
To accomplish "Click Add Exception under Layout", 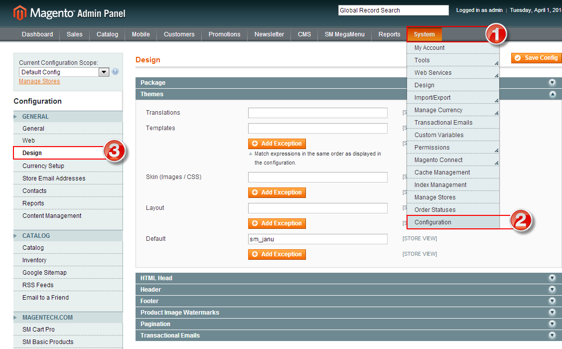I will pyautogui.click(x=277, y=223).
